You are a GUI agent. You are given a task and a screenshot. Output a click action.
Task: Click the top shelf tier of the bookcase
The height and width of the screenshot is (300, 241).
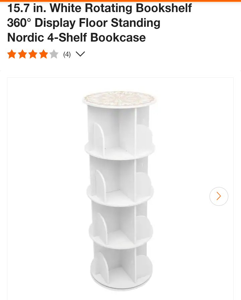(119, 132)
